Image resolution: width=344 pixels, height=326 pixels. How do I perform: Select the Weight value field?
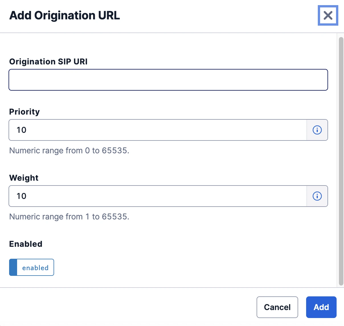click(x=157, y=196)
